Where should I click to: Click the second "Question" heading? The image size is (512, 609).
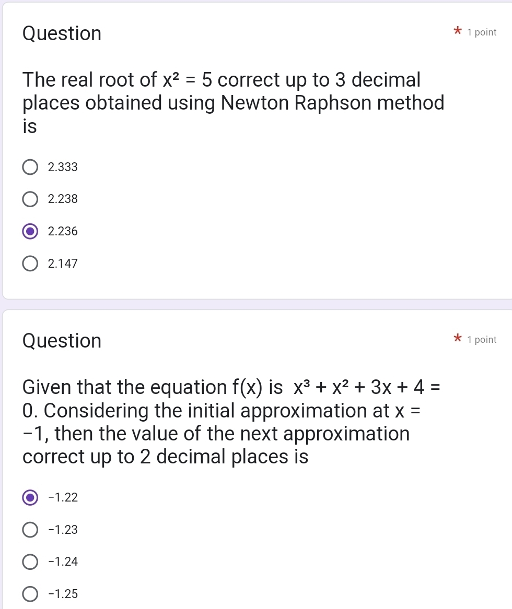(62, 341)
